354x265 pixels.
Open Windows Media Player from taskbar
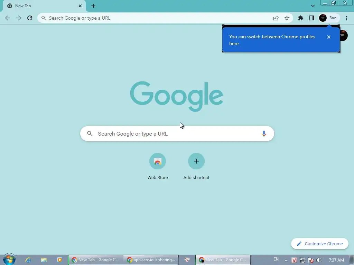pos(59,260)
